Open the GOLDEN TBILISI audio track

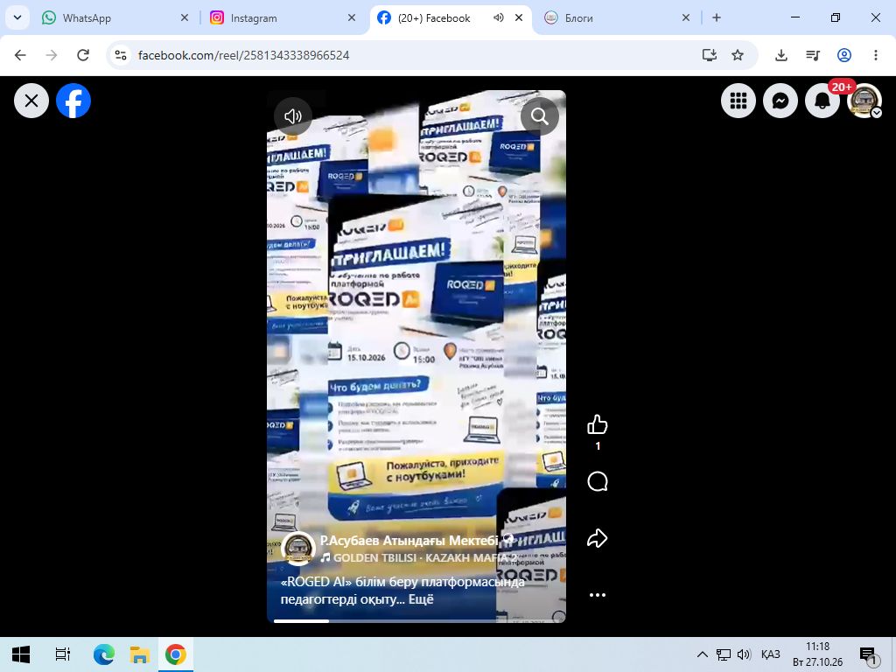(417, 557)
